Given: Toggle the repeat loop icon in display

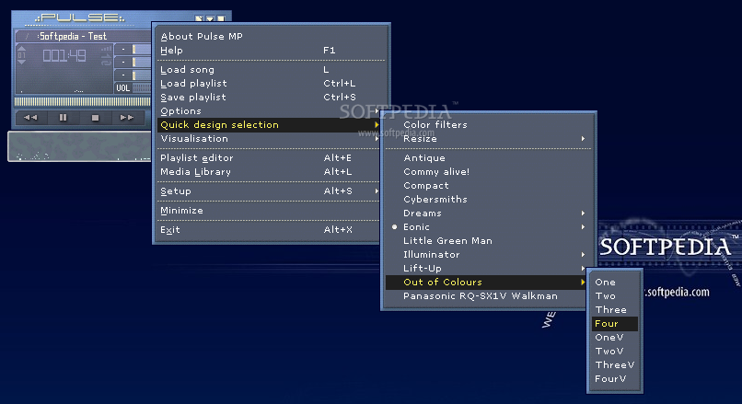Looking at the screenshot, I should [106, 61].
